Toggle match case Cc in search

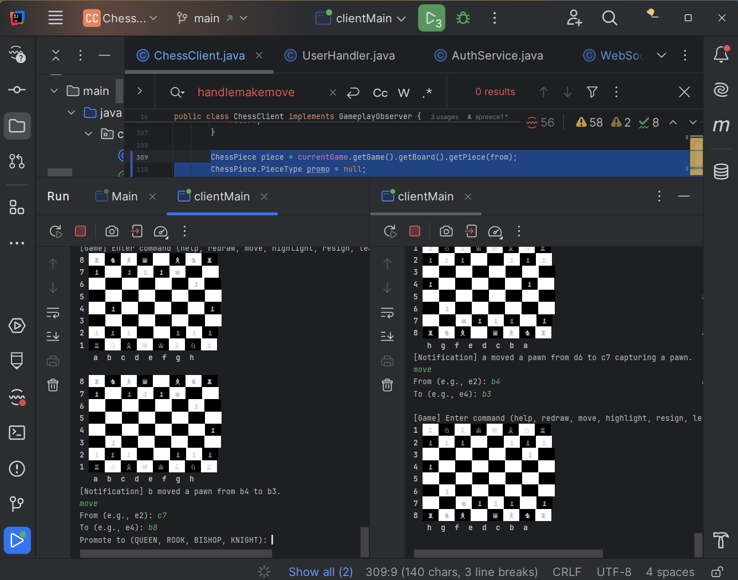point(380,92)
